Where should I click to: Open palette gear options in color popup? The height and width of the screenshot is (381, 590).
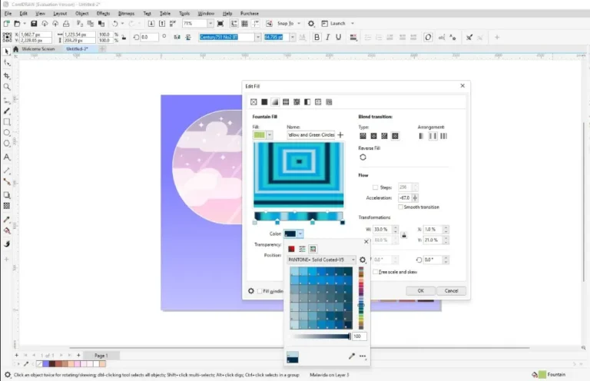coord(363,260)
